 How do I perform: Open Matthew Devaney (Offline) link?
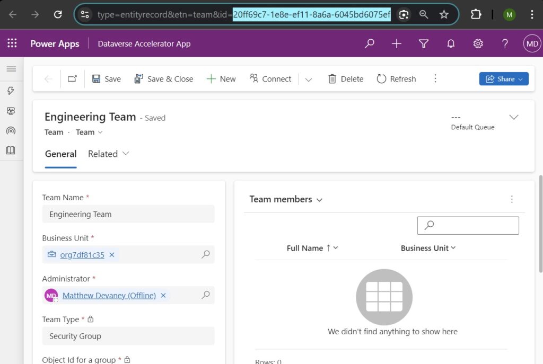(x=109, y=296)
